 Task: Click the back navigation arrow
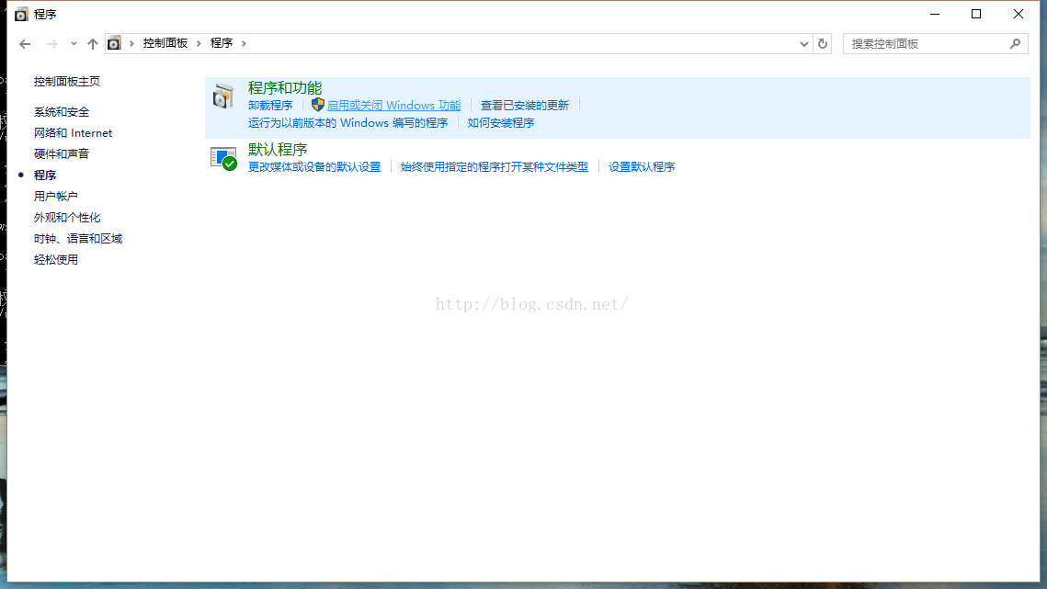[25, 43]
